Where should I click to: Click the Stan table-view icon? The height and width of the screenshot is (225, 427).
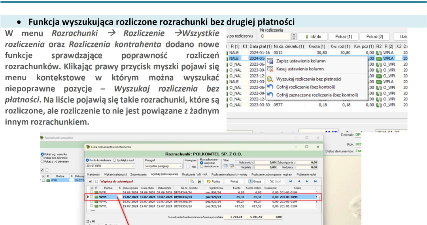click(225, 166)
